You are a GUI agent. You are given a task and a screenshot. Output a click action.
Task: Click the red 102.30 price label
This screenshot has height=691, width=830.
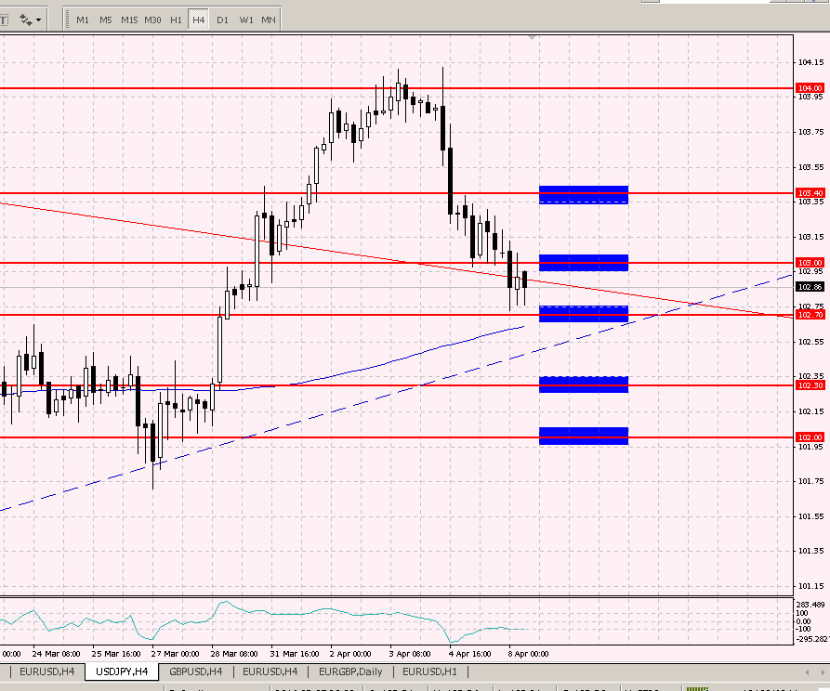810,385
